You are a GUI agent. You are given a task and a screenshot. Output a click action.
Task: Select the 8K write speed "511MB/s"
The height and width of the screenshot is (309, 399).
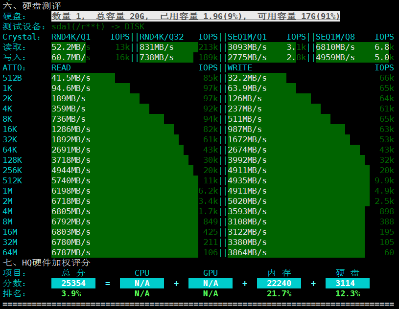244,119
